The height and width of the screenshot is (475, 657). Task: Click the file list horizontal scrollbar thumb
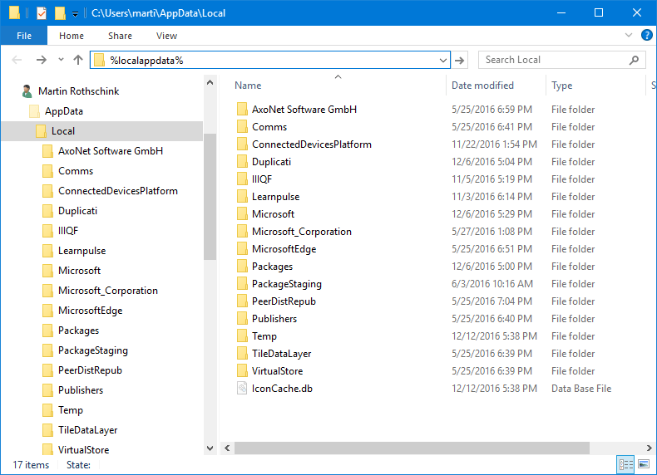[412, 448]
